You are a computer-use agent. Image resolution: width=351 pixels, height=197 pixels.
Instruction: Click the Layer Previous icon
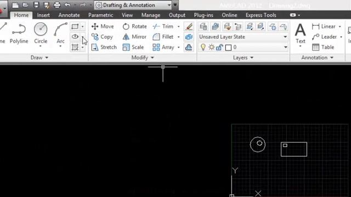pyautogui.click(x=238, y=27)
